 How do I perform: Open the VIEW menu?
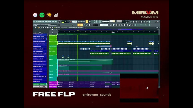46,22
